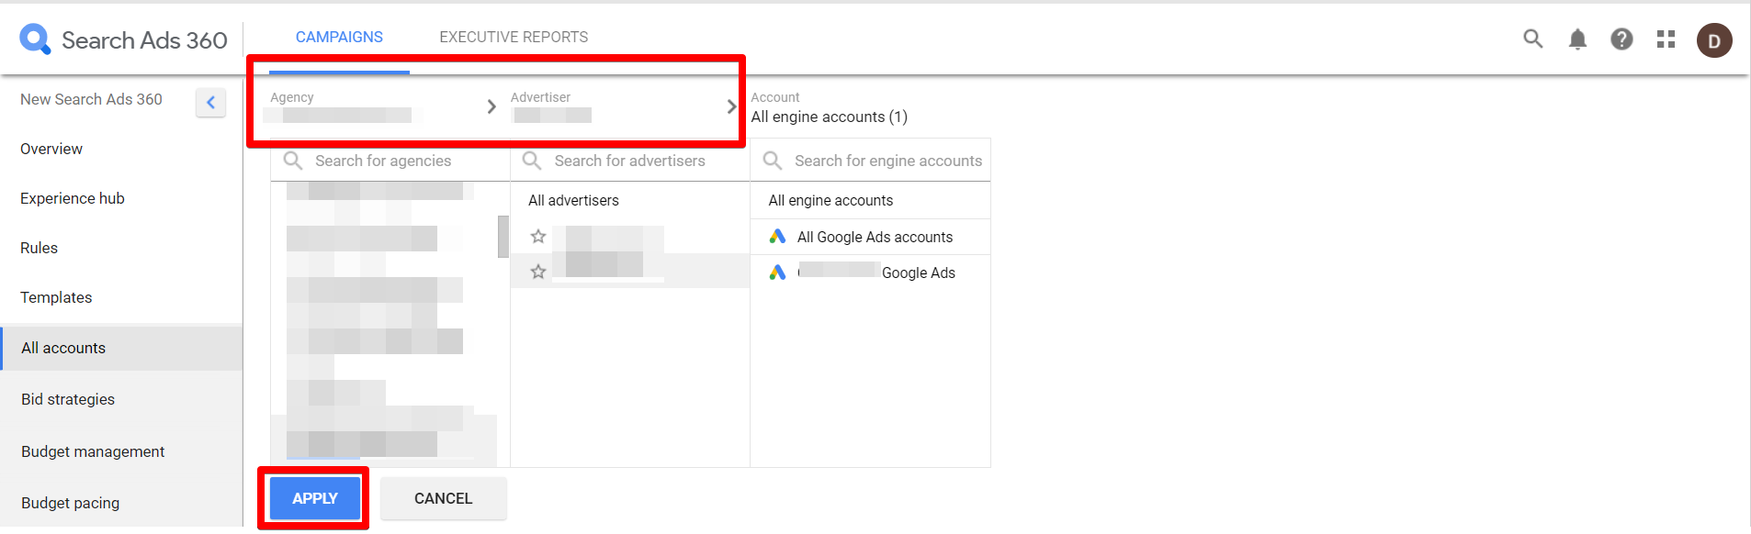This screenshot has width=1751, height=534.
Task: Collapse the sidebar with the left arrow button
Action: tap(210, 102)
